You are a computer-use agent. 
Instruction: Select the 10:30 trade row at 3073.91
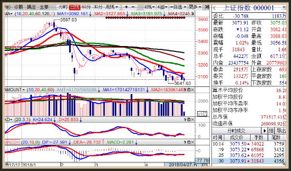249,161
